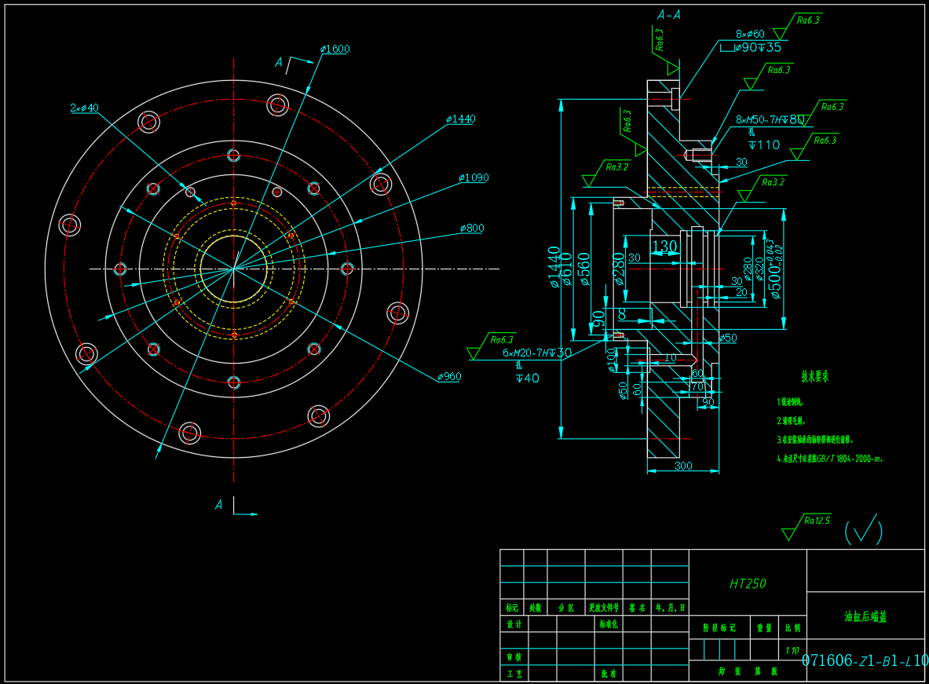Click the 2×ø40 hole callout
929x684 pixels.
pyautogui.click(x=84, y=108)
